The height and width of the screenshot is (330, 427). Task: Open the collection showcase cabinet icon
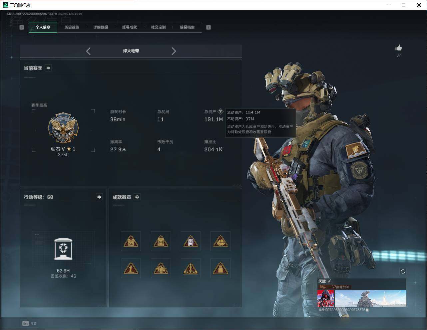tap(63, 249)
